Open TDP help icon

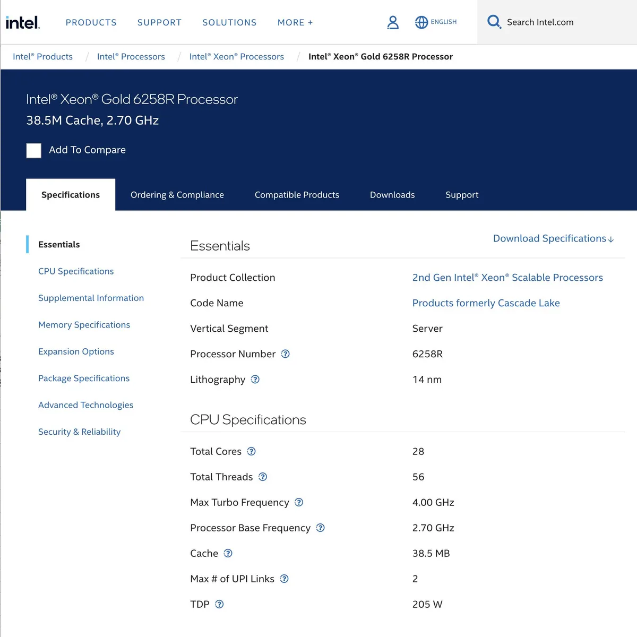(x=219, y=604)
